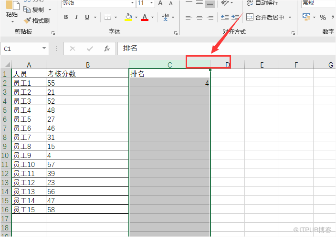Align text right
Image resolution: width=336 pixels, height=237 pixels.
click(210, 17)
